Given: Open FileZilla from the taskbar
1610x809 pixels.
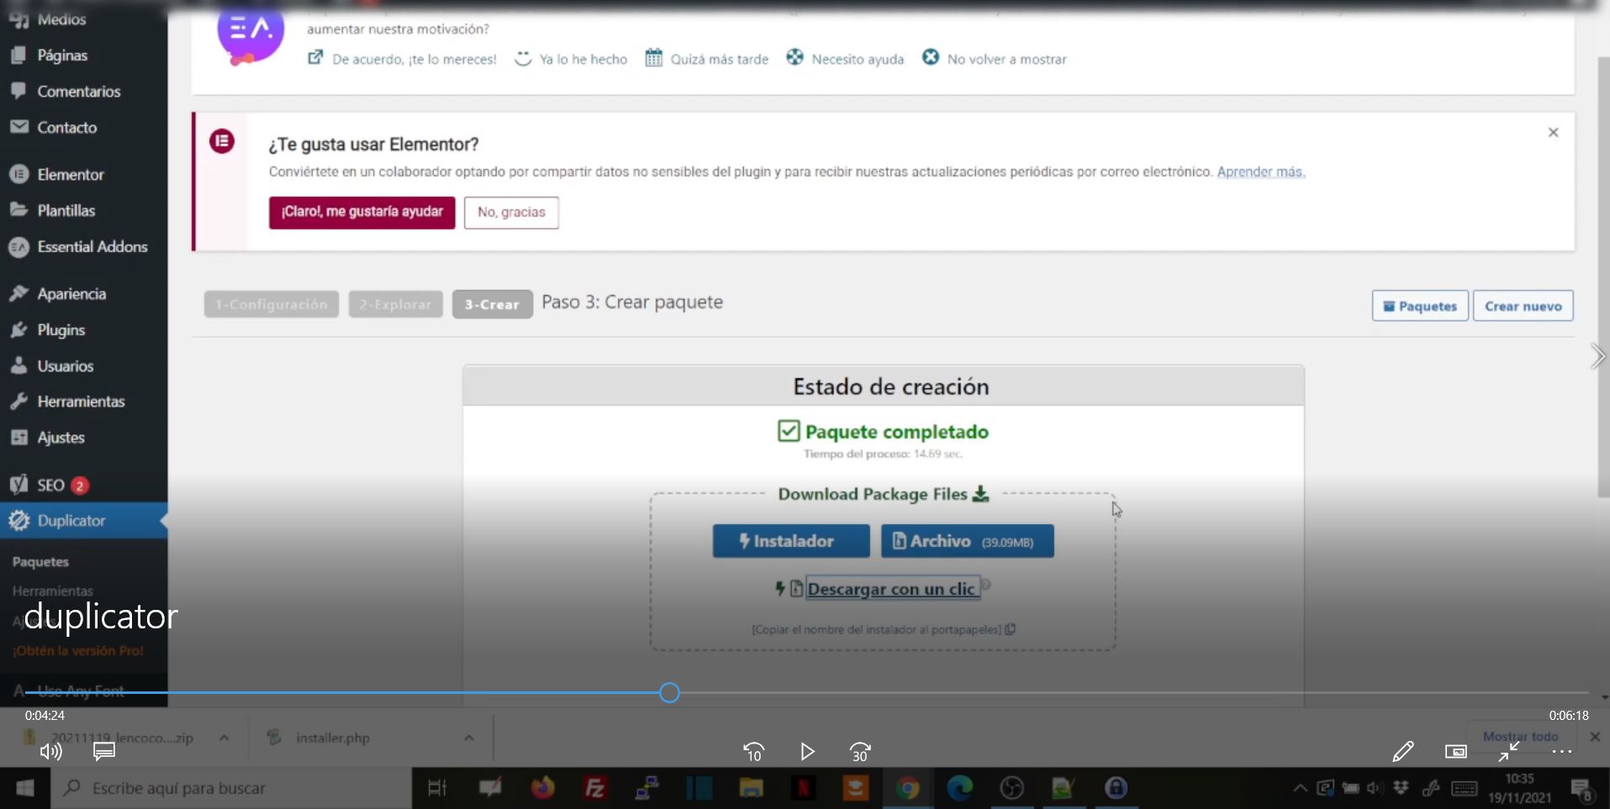Looking at the screenshot, I should click(x=594, y=788).
